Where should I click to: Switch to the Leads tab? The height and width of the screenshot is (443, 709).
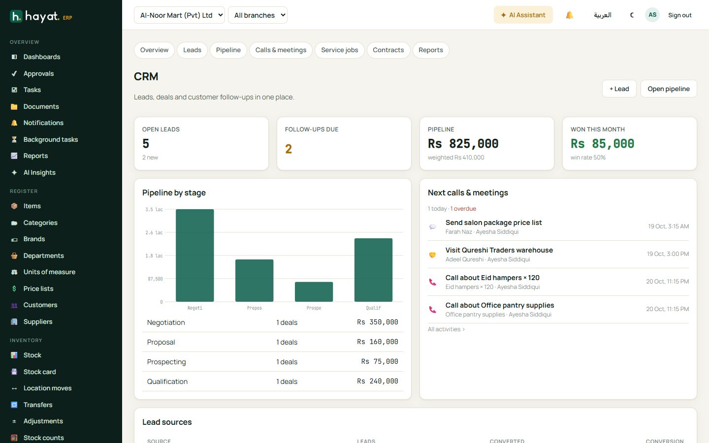pyautogui.click(x=192, y=50)
